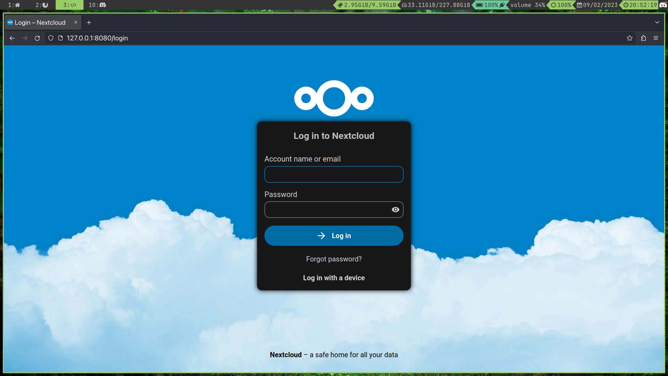Select the Login – Nextcloud tab
668x376 pixels.
point(40,23)
